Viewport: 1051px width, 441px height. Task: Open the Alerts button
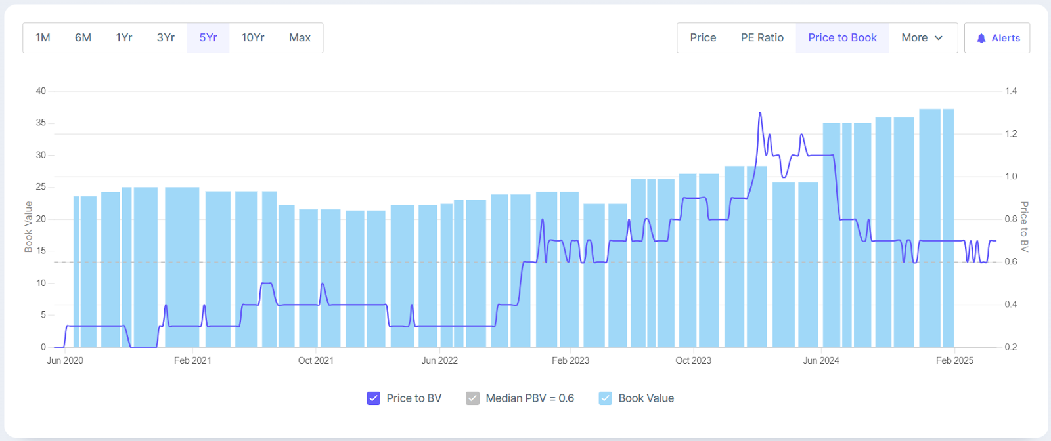(x=997, y=37)
